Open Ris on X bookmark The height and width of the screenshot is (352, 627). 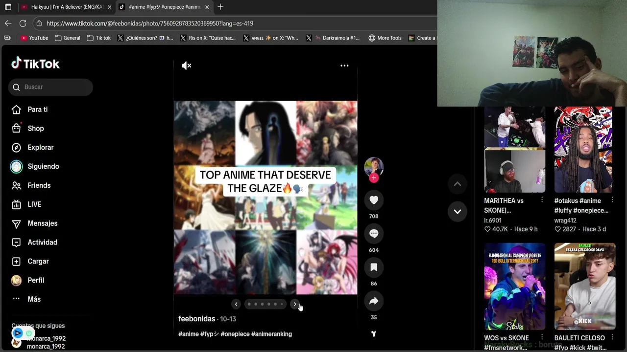[208, 38]
